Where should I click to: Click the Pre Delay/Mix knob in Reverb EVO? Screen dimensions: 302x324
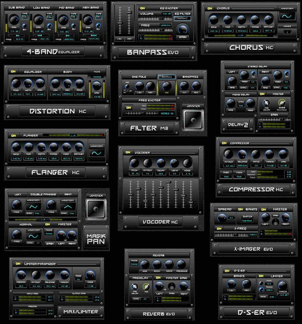pos(134,286)
